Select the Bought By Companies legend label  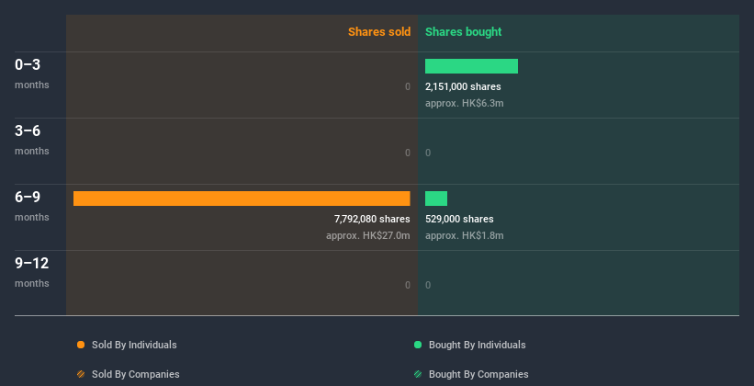478,374
